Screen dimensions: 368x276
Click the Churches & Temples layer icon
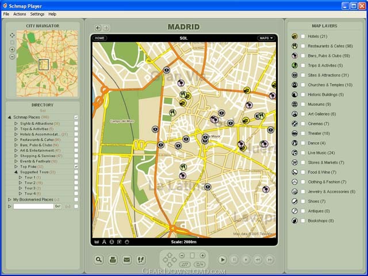[294, 85]
